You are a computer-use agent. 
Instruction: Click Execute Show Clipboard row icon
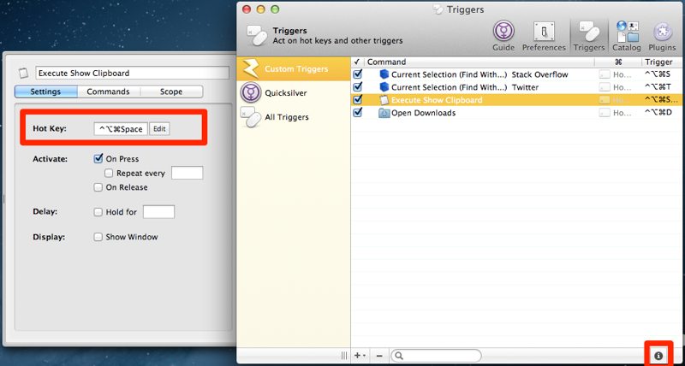pyautogui.click(x=384, y=100)
